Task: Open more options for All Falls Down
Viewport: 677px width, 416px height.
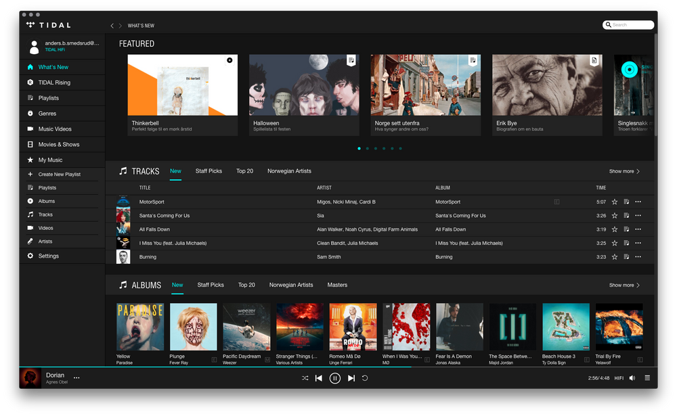Action: click(638, 229)
